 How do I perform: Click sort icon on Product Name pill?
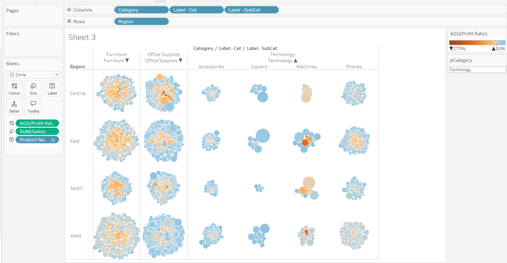(x=54, y=140)
